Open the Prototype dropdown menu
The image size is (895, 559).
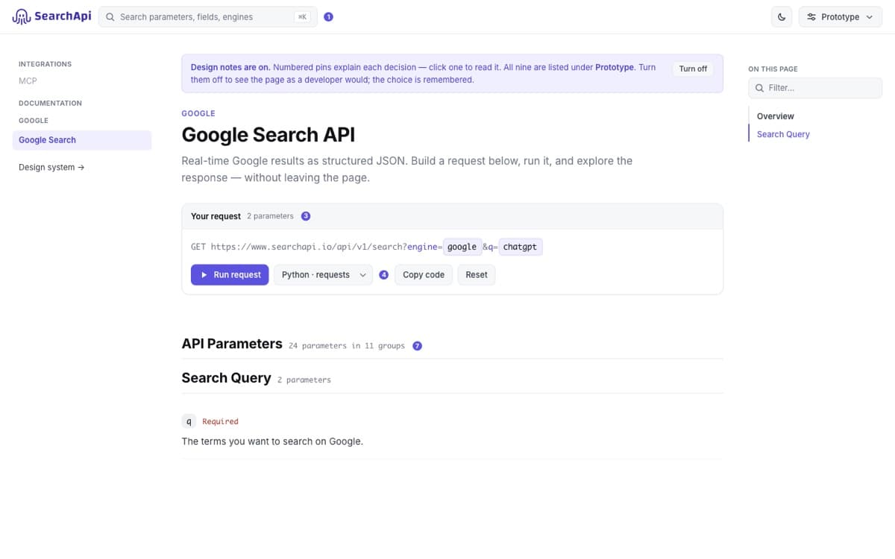[841, 16]
